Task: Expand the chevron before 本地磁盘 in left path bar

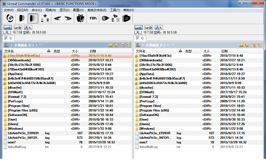Action: click(12, 45)
